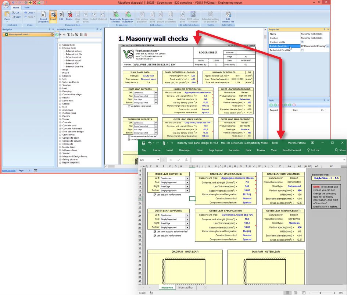
Task: Click the Excel Save icon
Action: 144,143
